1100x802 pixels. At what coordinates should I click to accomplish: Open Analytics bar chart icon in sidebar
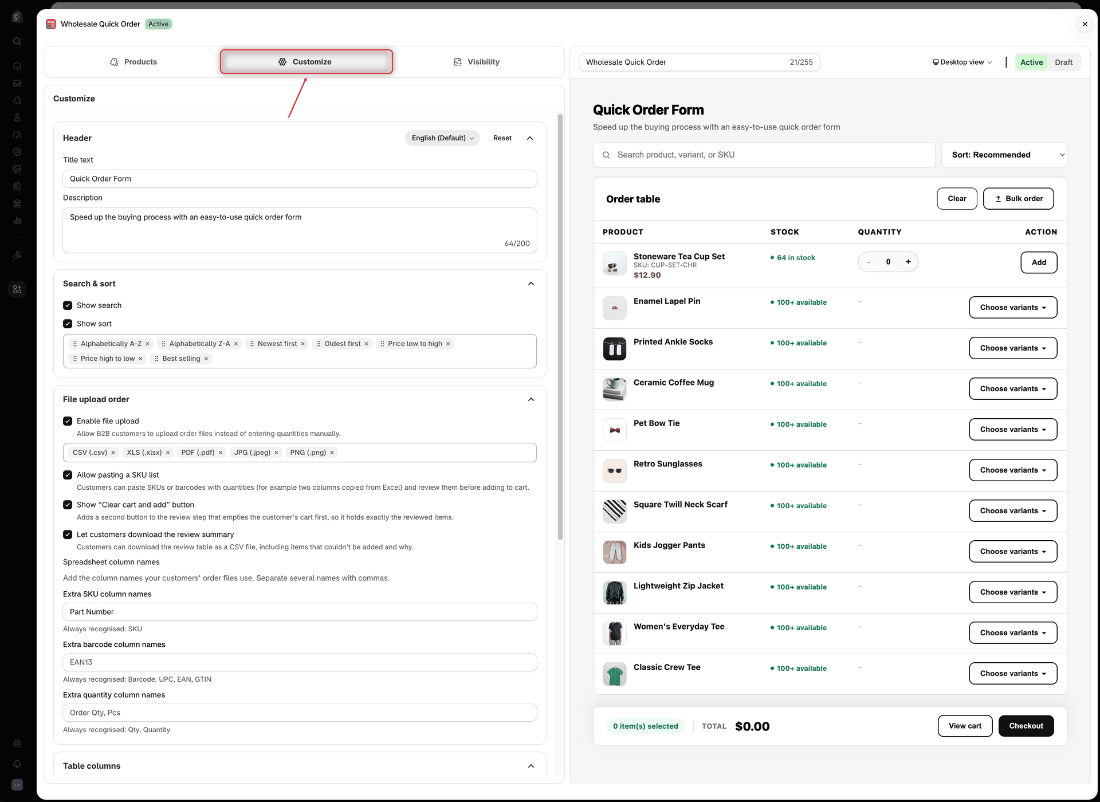tap(17, 221)
